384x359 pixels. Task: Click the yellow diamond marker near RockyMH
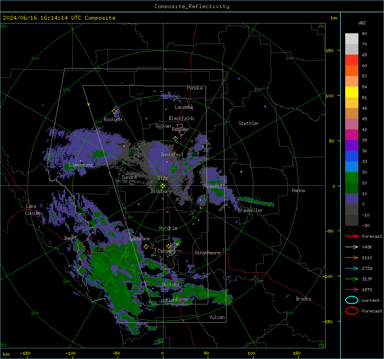(114, 111)
